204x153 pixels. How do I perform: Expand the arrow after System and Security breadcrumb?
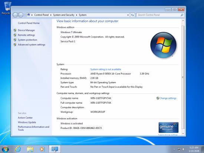point(76,15)
